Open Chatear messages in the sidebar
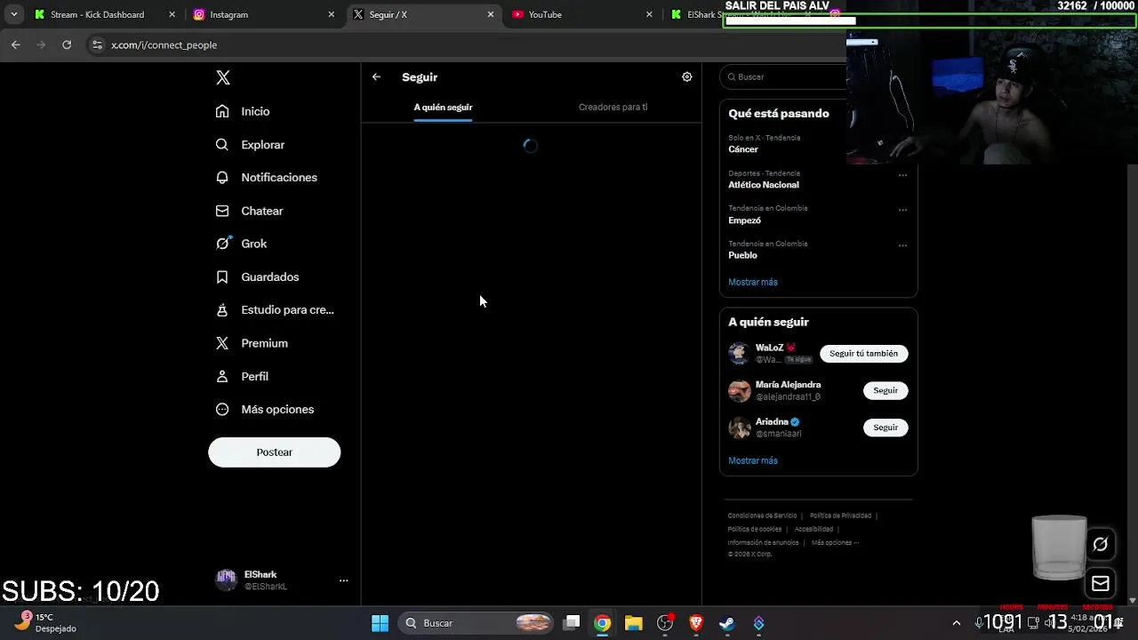This screenshot has width=1138, height=640. click(249, 211)
